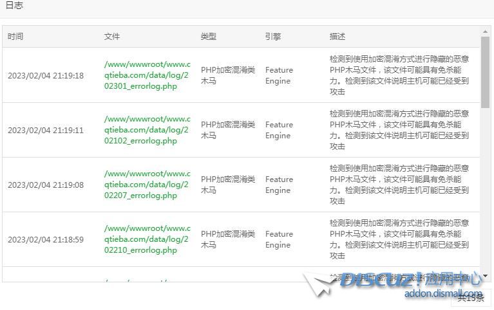Click type cell in 21:18:59 row

228,239
